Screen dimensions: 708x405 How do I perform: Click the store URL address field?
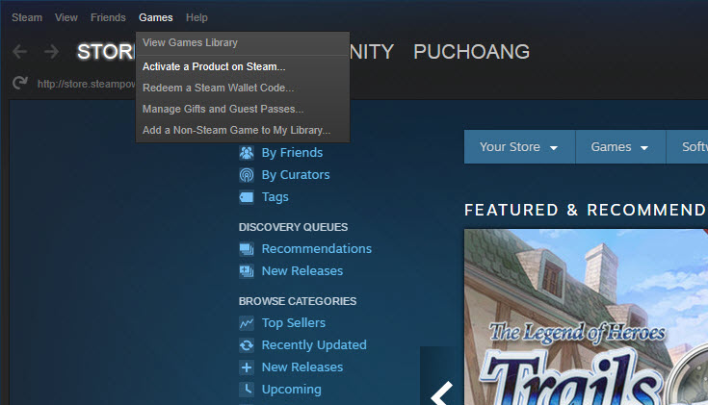click(86, 84)
